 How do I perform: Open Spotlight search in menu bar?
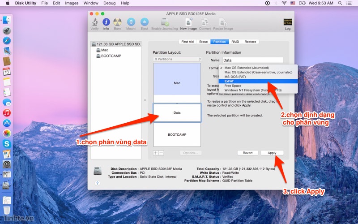[340, 3]
